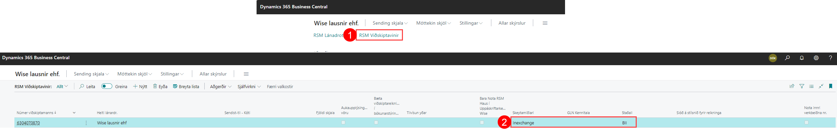
Task: Check Bæta viðskiptareikni í bókunarstýringu box
Action: click(x=376, y=122)
